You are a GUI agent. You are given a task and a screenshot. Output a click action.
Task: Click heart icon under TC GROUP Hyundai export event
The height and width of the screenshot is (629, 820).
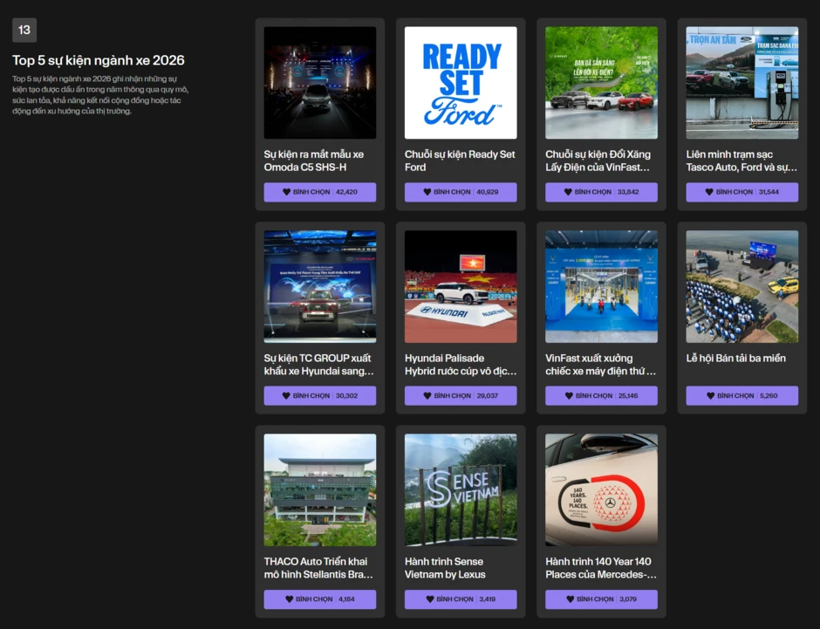(x=286, y=396)
